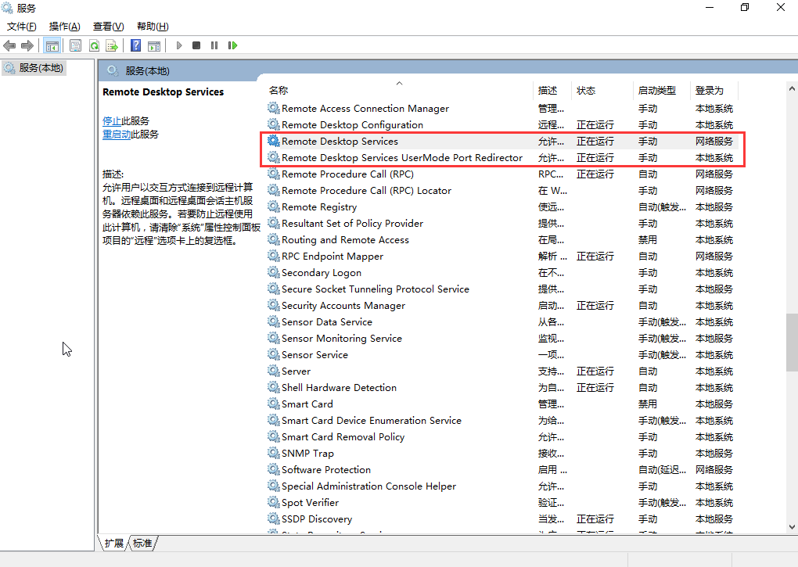Click the Back arrow toolbar icon
Screen dimensions: 798x567
(x=9, y=46)
